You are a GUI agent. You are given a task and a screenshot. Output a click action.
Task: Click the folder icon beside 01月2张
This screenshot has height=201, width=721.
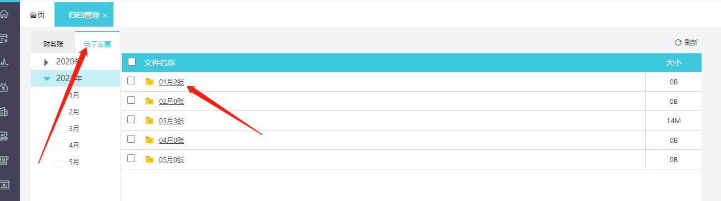pos(149,82)
